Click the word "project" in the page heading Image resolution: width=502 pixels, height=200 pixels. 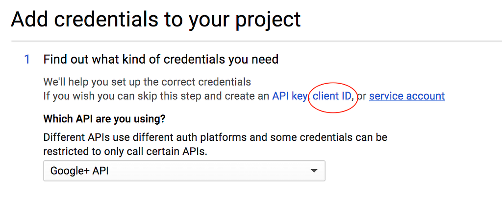[268, 20]
